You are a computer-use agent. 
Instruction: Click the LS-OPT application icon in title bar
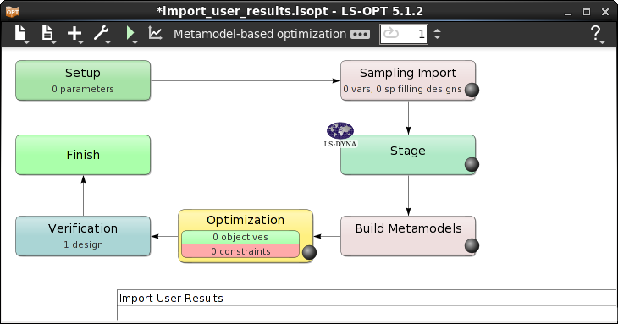12,11
